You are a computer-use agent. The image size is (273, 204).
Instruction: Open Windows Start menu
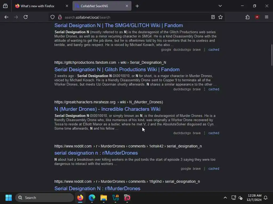[9, 198]
